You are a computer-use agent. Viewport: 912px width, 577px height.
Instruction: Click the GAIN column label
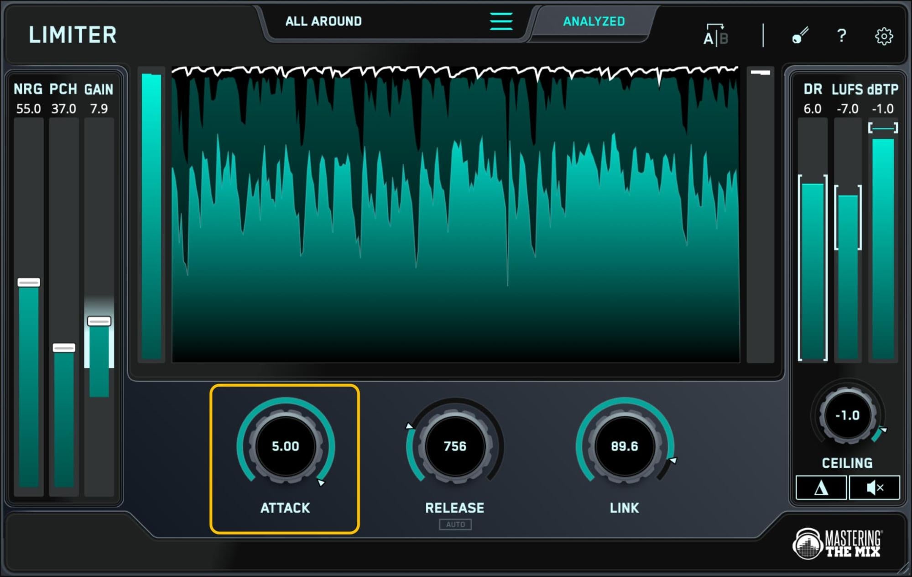[99, 89]
